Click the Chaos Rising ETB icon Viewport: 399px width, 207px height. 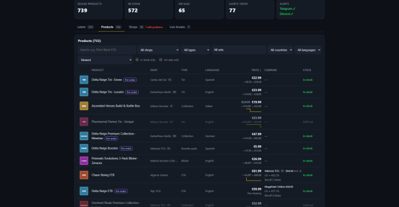[x=84, y=175]
